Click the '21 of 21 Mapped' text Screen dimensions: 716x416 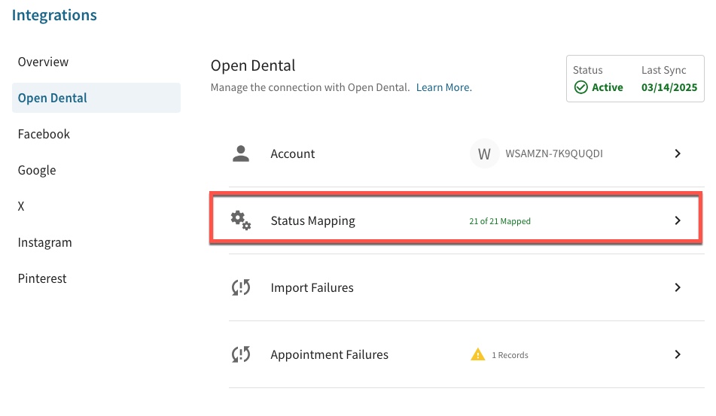point(500,221)
